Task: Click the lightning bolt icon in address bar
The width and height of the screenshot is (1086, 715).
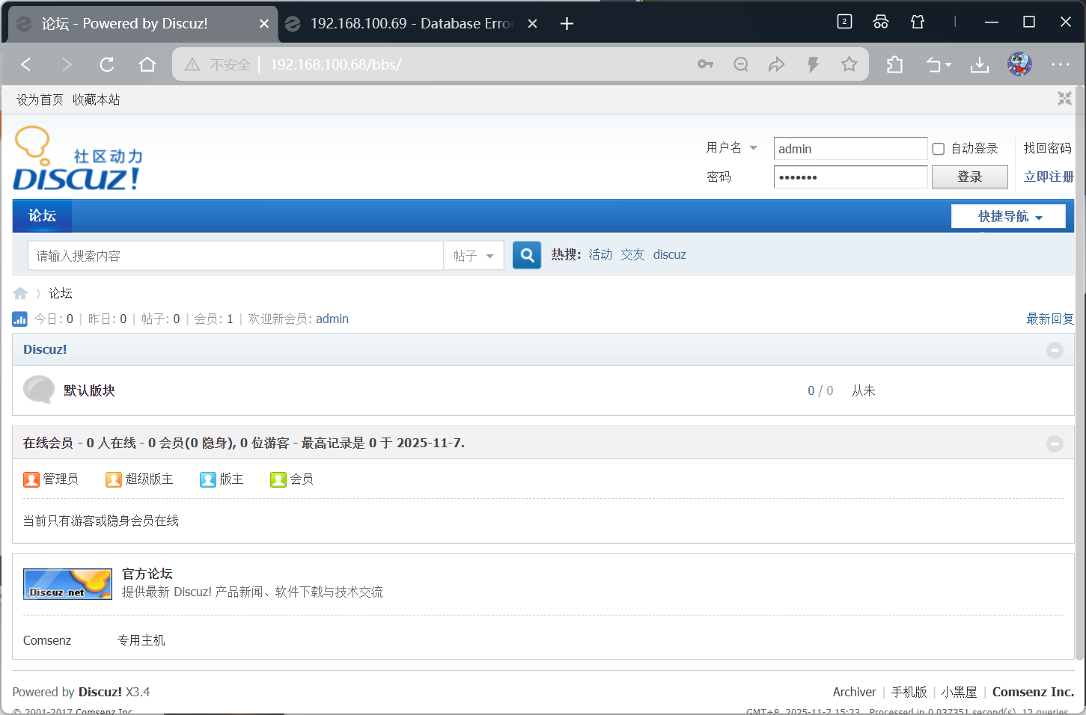Action: [813, 64]
